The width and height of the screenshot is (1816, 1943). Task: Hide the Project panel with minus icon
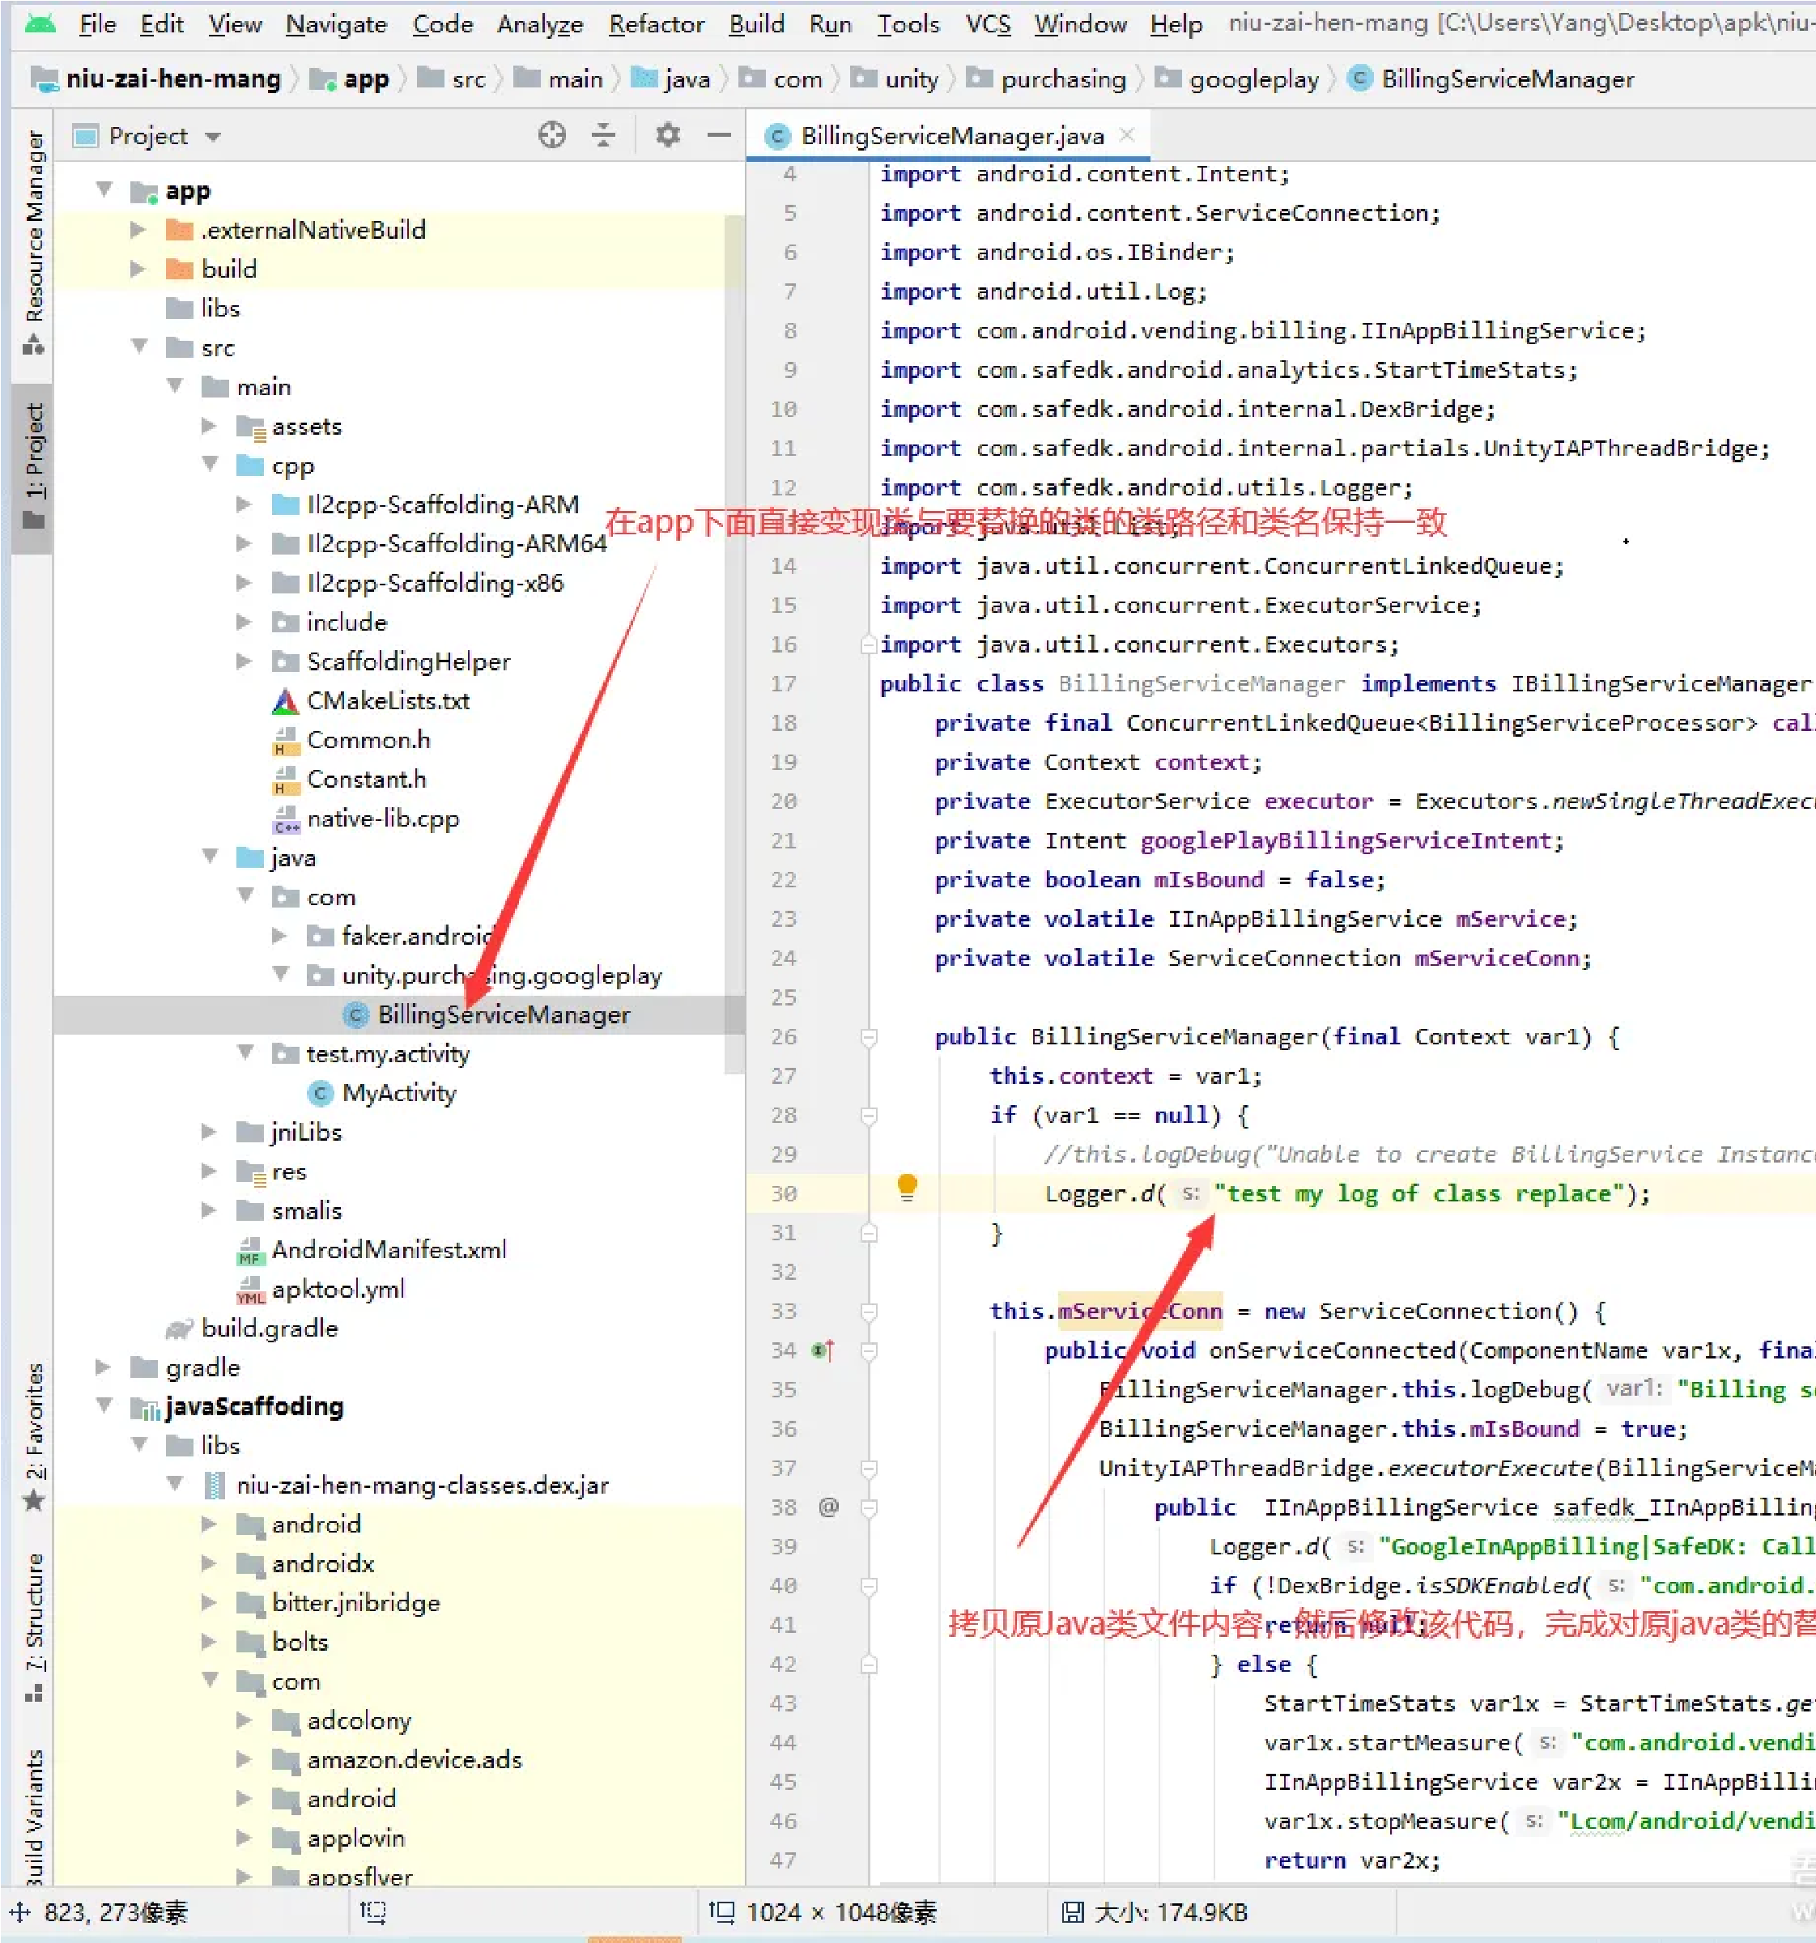[720, 135]
